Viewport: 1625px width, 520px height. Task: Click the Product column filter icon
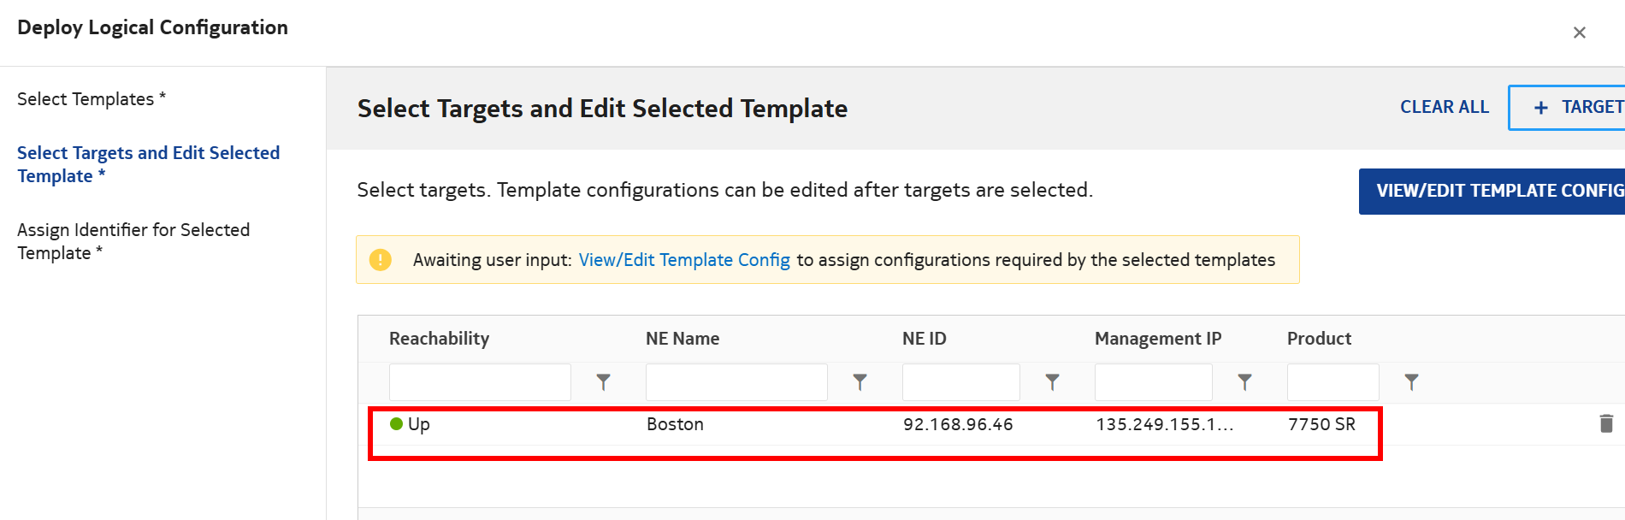point(1411,382)
